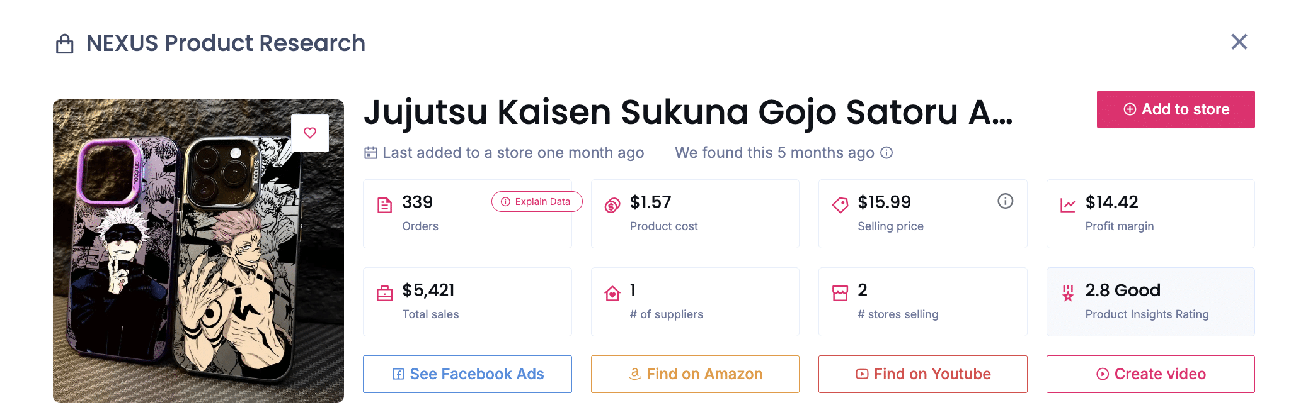Click the Profit margin chart icon
1308x410 pixels.
[1068, 205]
